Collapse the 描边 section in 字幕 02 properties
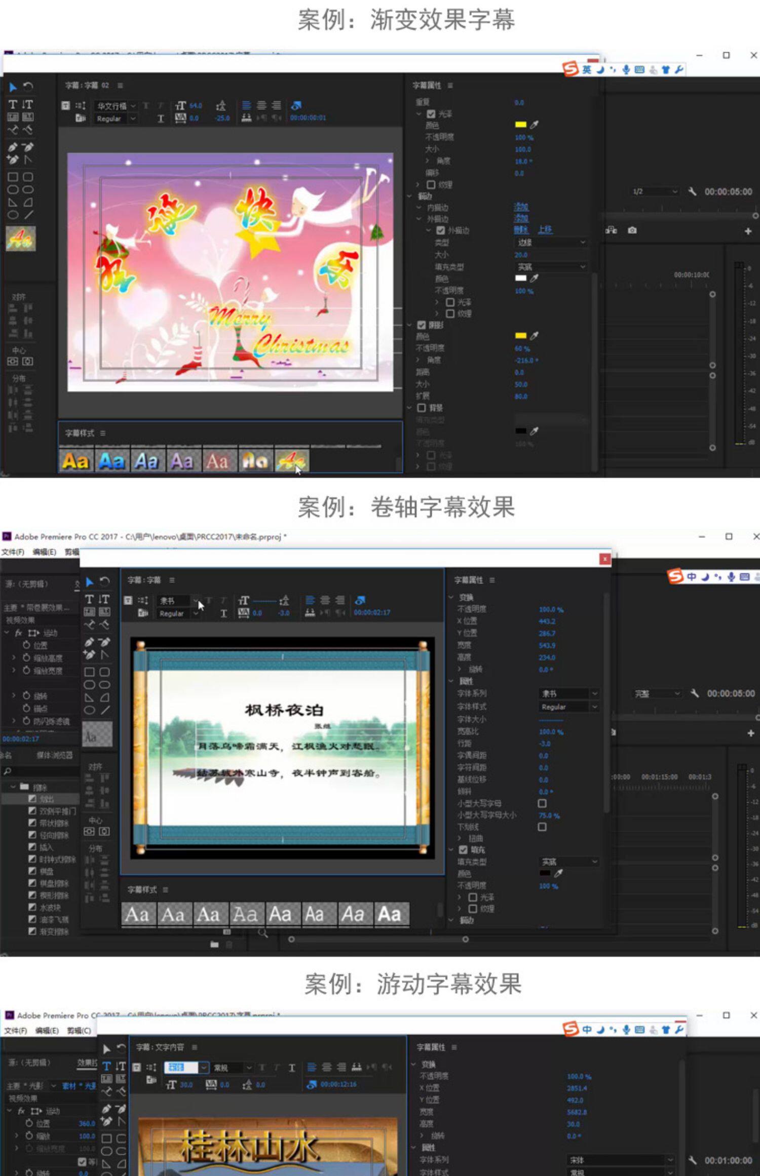Viewport: 760px width, 1176px height. (x=409, y=196)
